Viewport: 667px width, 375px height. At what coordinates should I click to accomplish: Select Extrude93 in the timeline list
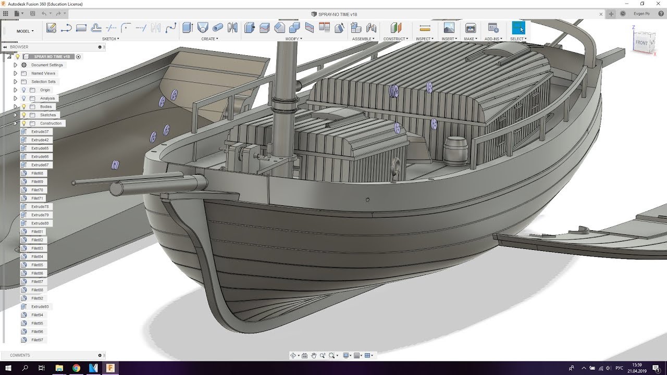(x=40, y=307)
